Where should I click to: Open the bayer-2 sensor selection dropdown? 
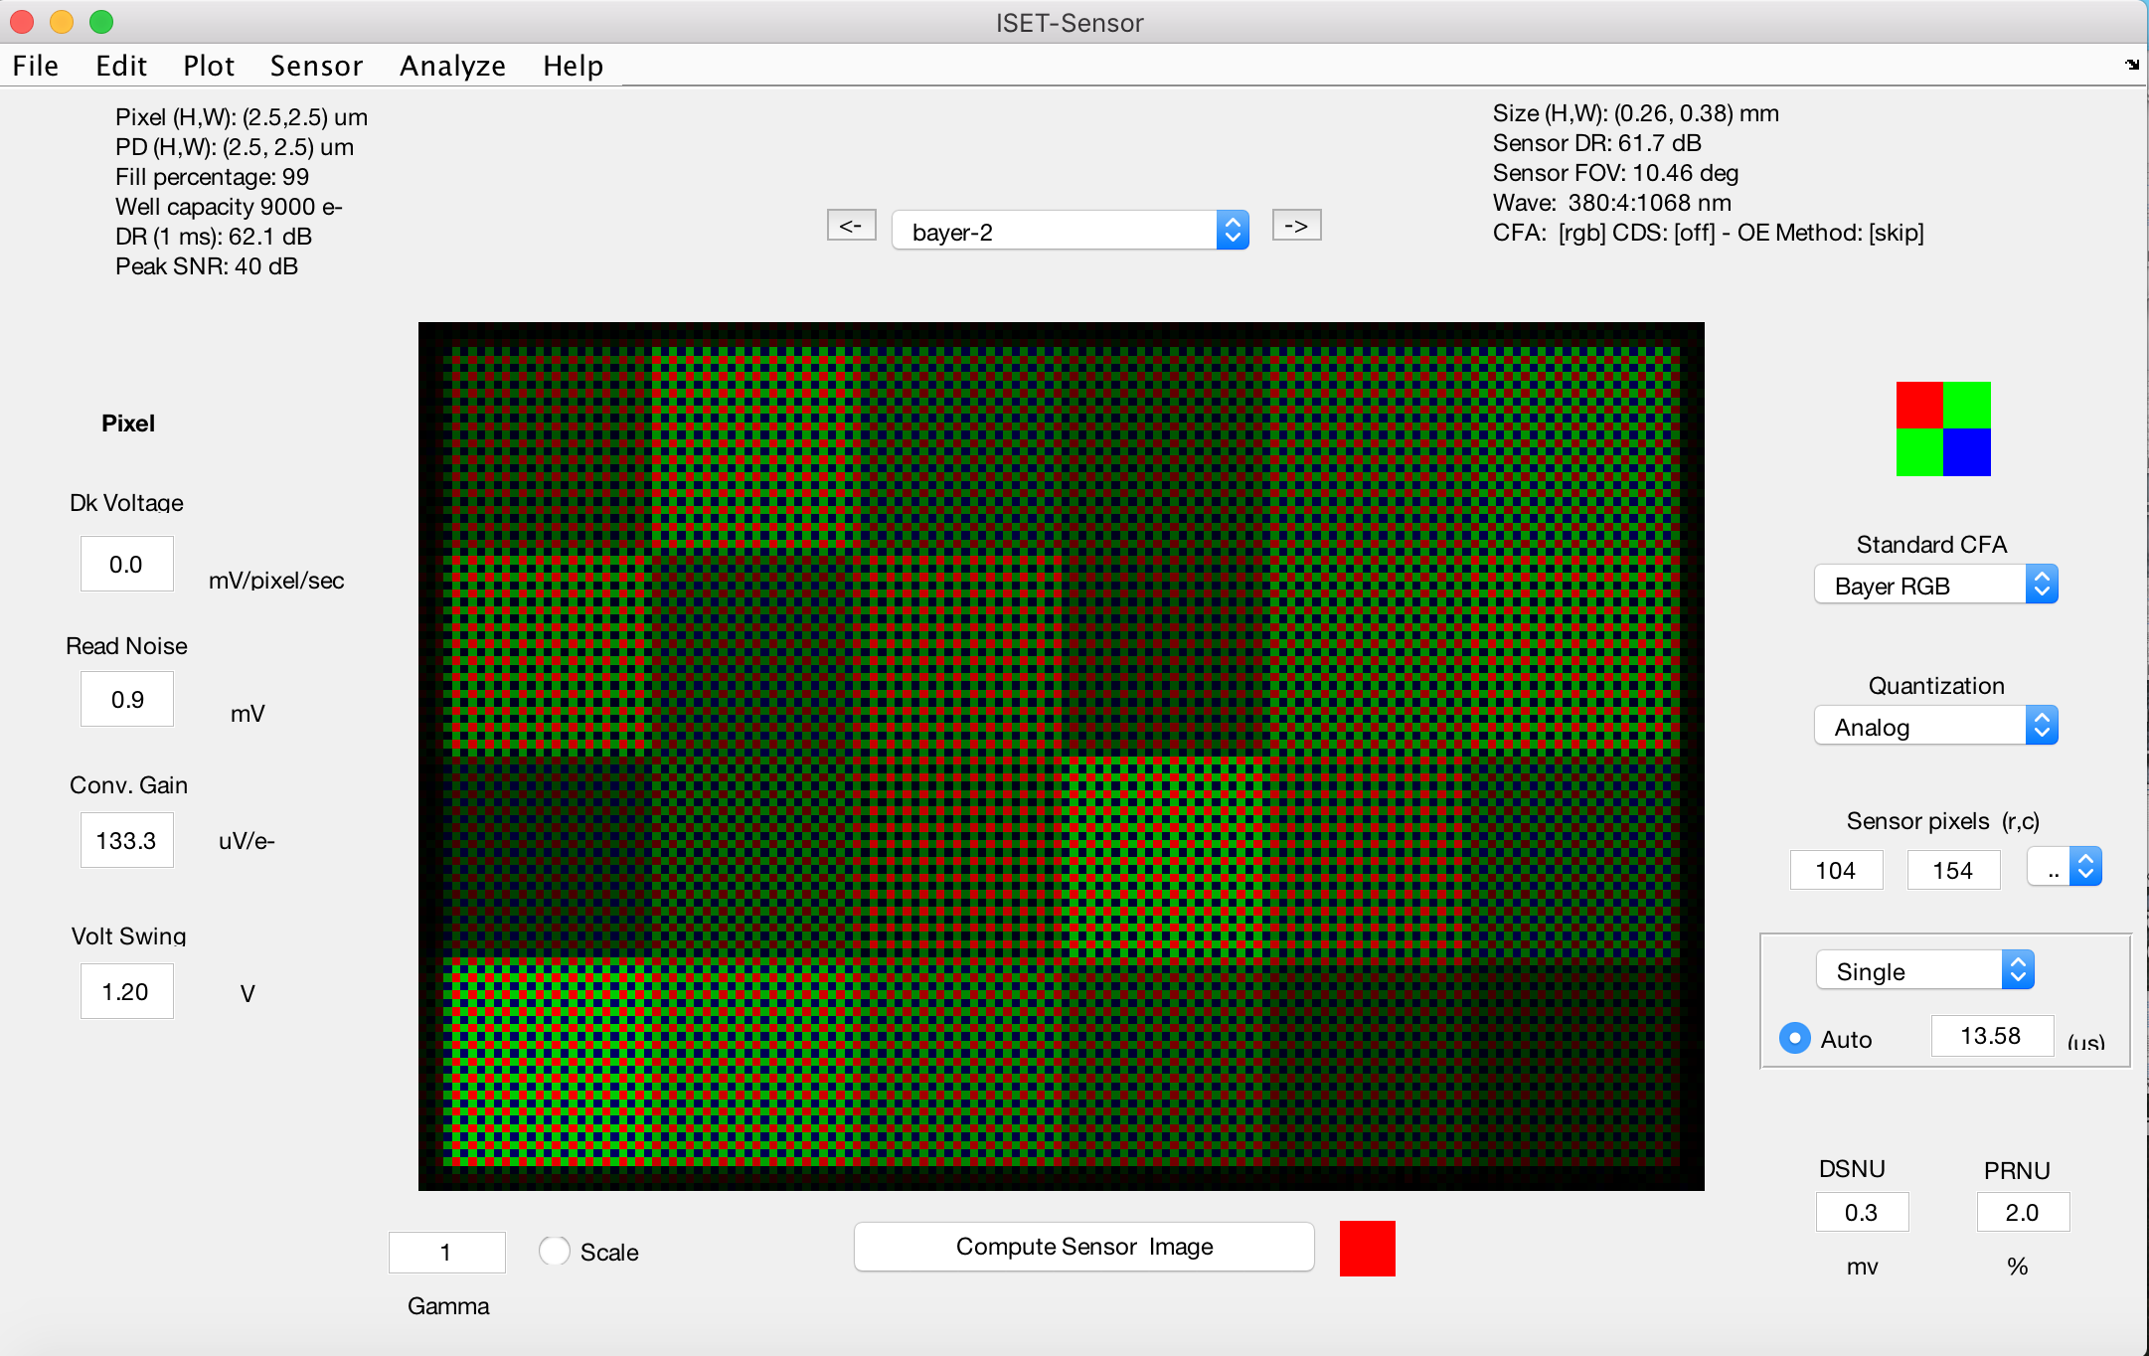(x=1070, y=231)
